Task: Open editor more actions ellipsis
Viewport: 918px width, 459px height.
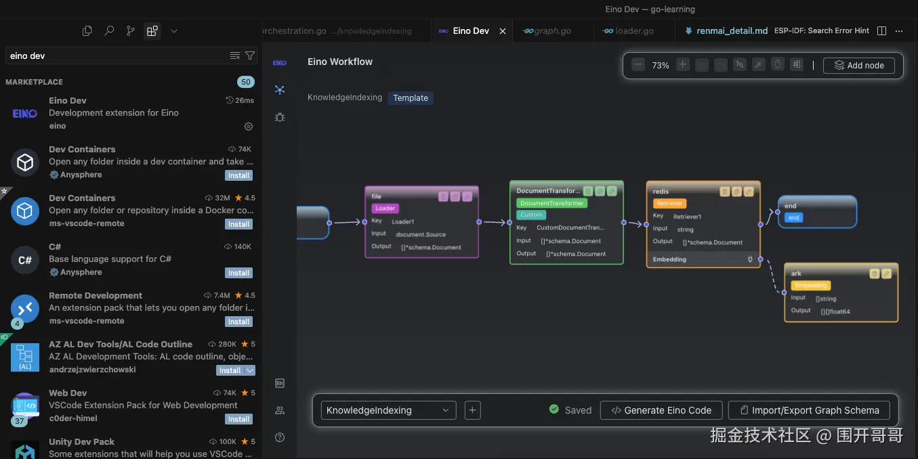Action: click(x=900, y=31)
